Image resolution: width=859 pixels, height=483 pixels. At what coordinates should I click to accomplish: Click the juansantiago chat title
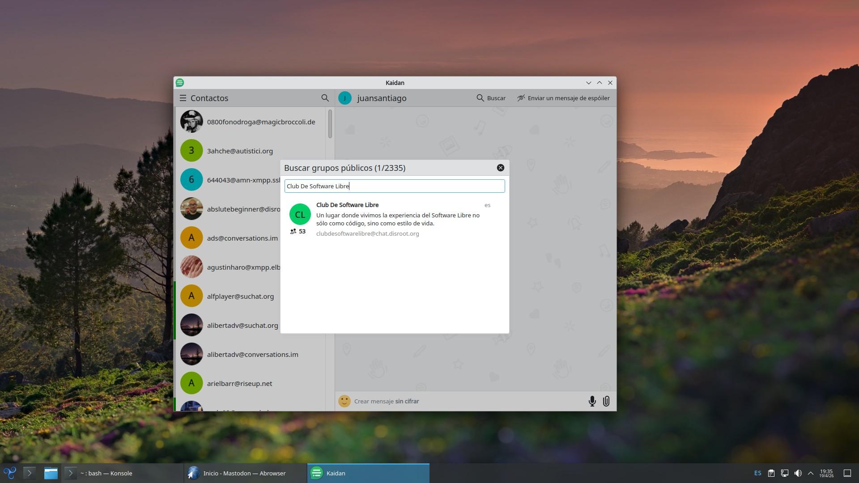382,98
